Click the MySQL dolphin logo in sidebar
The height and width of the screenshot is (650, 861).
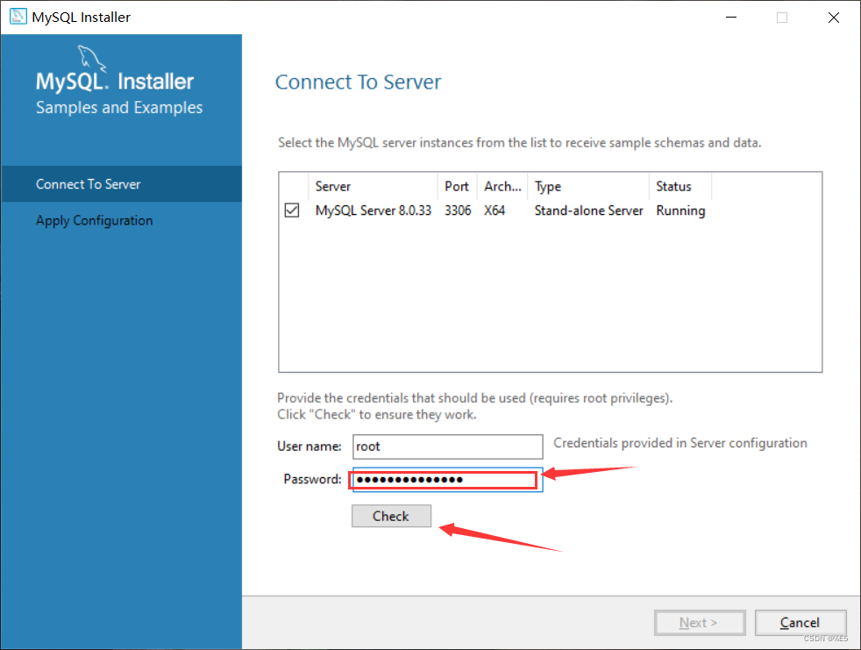[91, 58]
